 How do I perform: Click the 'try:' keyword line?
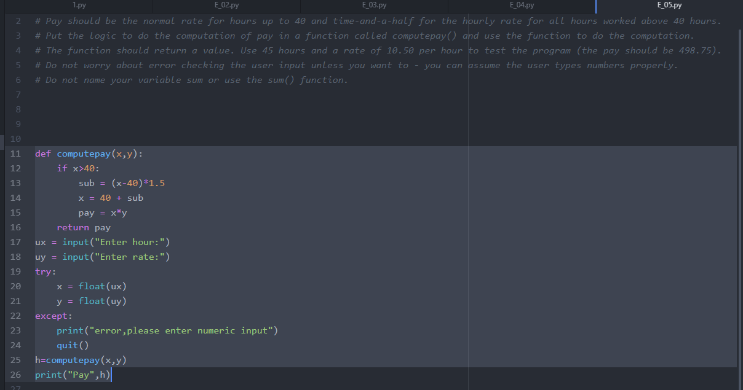[x=46, y=271]
